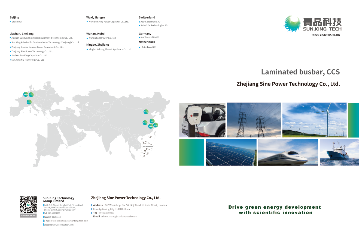
Task: Select the Beijing marker on the map
Action: point(146,112)
